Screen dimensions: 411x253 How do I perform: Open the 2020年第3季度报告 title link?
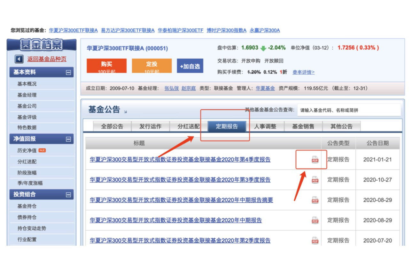(180, 180)
